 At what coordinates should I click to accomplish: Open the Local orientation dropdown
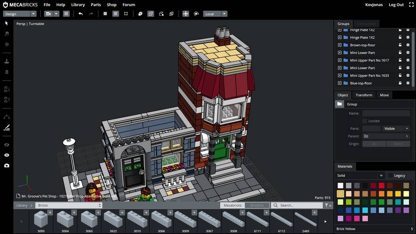click(215, 14)
